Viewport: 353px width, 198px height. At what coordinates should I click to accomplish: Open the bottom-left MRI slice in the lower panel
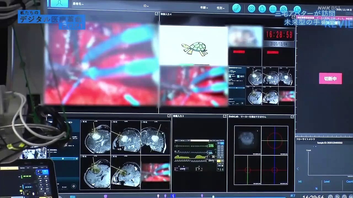96,172
